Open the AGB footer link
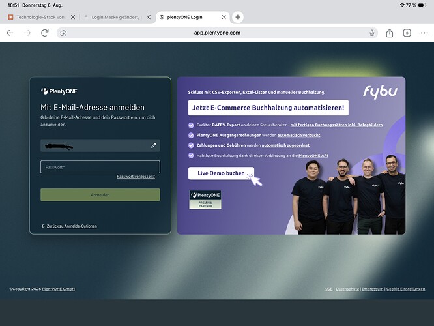The height and width of the screenshot is (326, 434). point(328,289)
